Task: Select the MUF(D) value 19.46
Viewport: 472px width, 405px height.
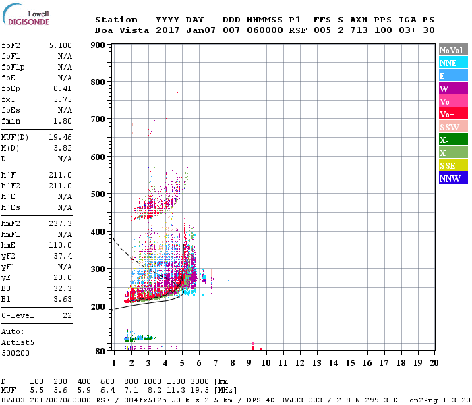Action: click(x=61, y=137)
